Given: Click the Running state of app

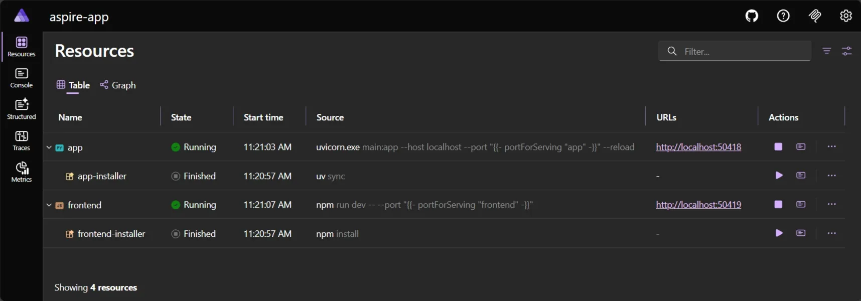Looking at the screenshot, I should 194,147.
